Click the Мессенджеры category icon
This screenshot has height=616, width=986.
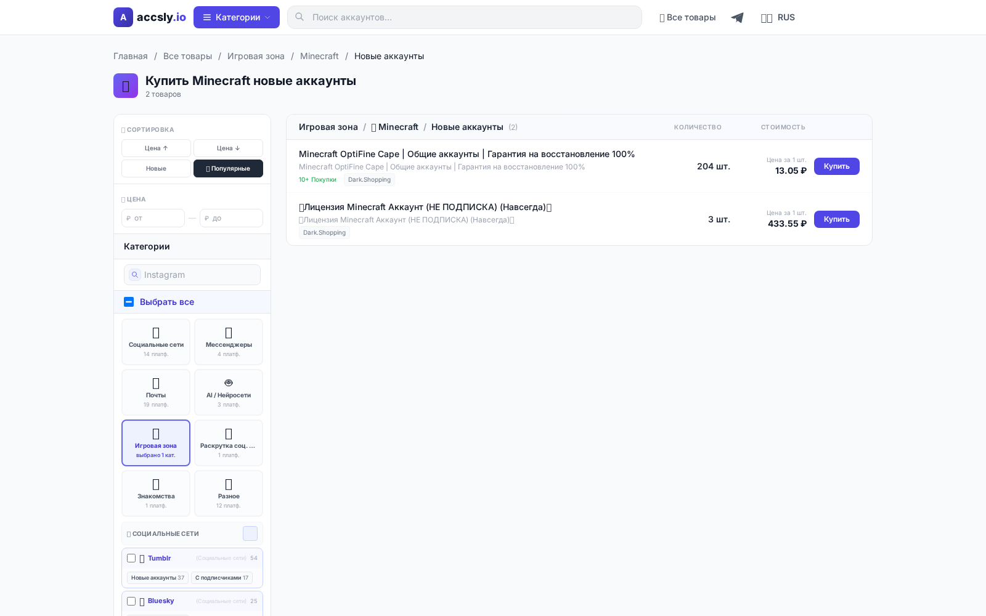(229, 333)
